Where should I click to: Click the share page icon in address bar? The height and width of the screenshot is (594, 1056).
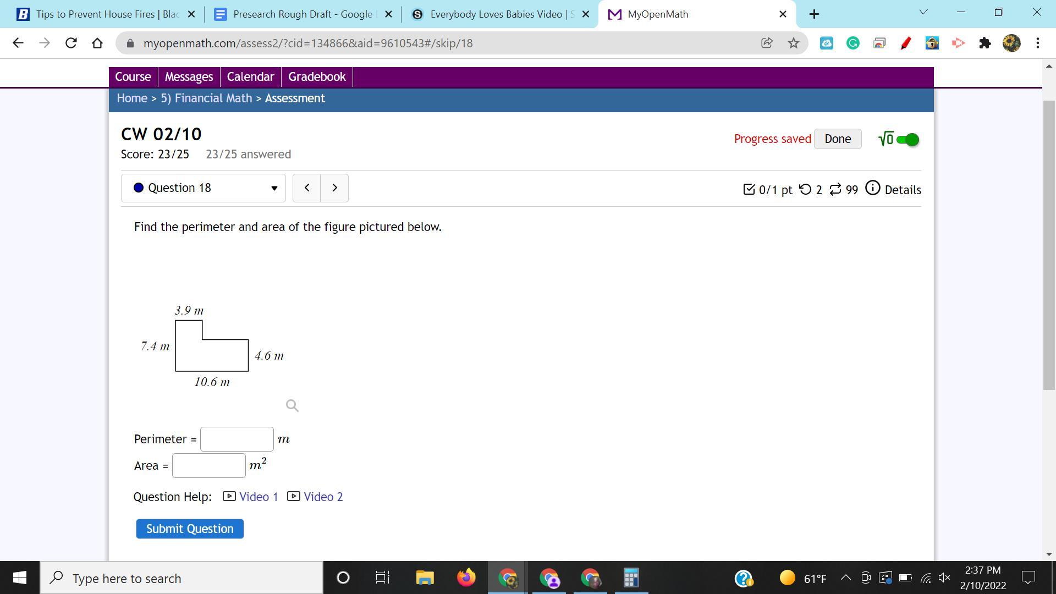pyautogui.click(x=767, y=43)
